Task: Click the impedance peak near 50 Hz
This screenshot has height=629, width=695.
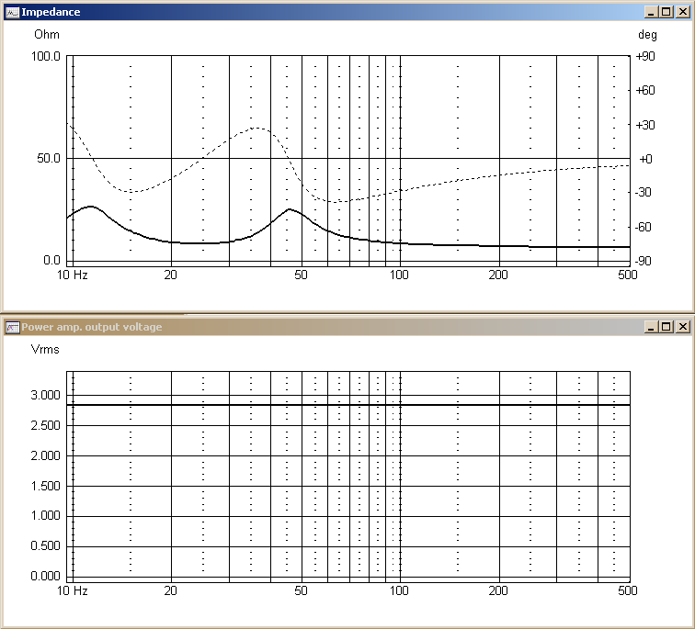Action: (290, 209)
